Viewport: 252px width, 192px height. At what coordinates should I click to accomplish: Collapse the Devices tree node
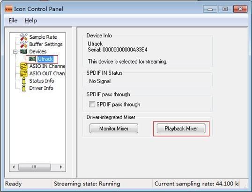(x=15, y=51)
